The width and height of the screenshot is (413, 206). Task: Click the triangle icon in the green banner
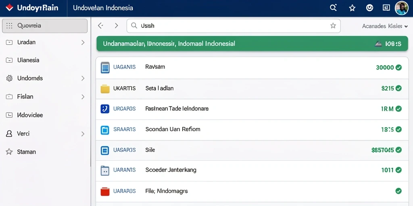coord(378,44)
